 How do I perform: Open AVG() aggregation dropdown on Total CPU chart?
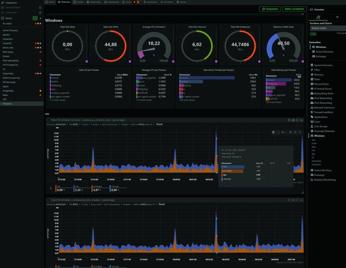coord(74,124)
